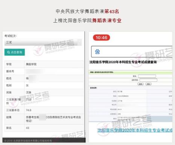175x145 pixels.
Task: Focus the 姓名 name input in Shenyang query form
Action: click(x=147, y=76)
